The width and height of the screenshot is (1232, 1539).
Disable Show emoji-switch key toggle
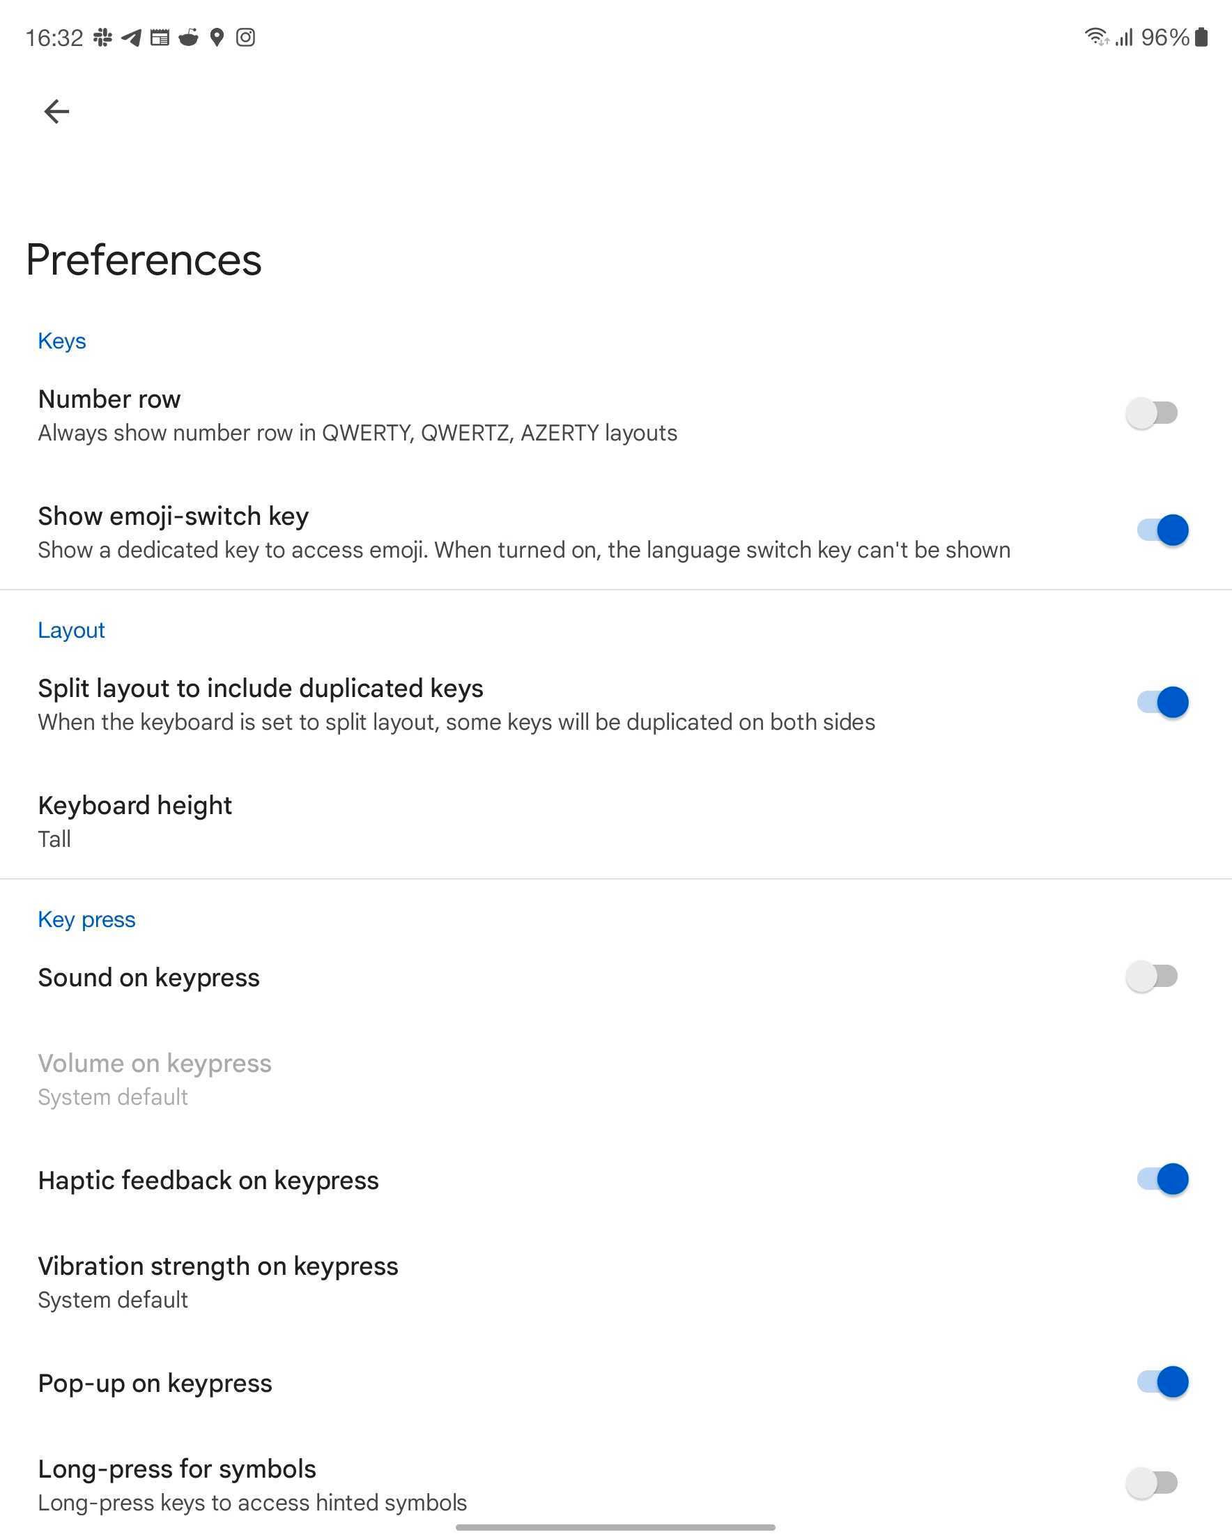coord(1162,530)
